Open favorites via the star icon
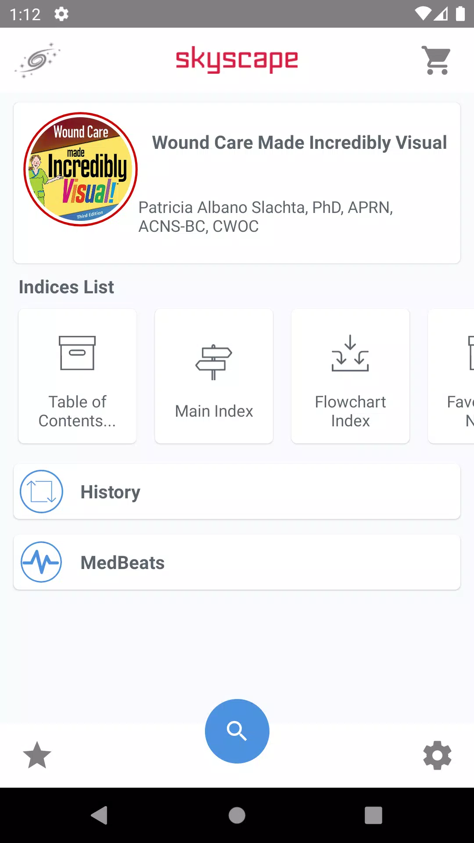 (37, 755)
